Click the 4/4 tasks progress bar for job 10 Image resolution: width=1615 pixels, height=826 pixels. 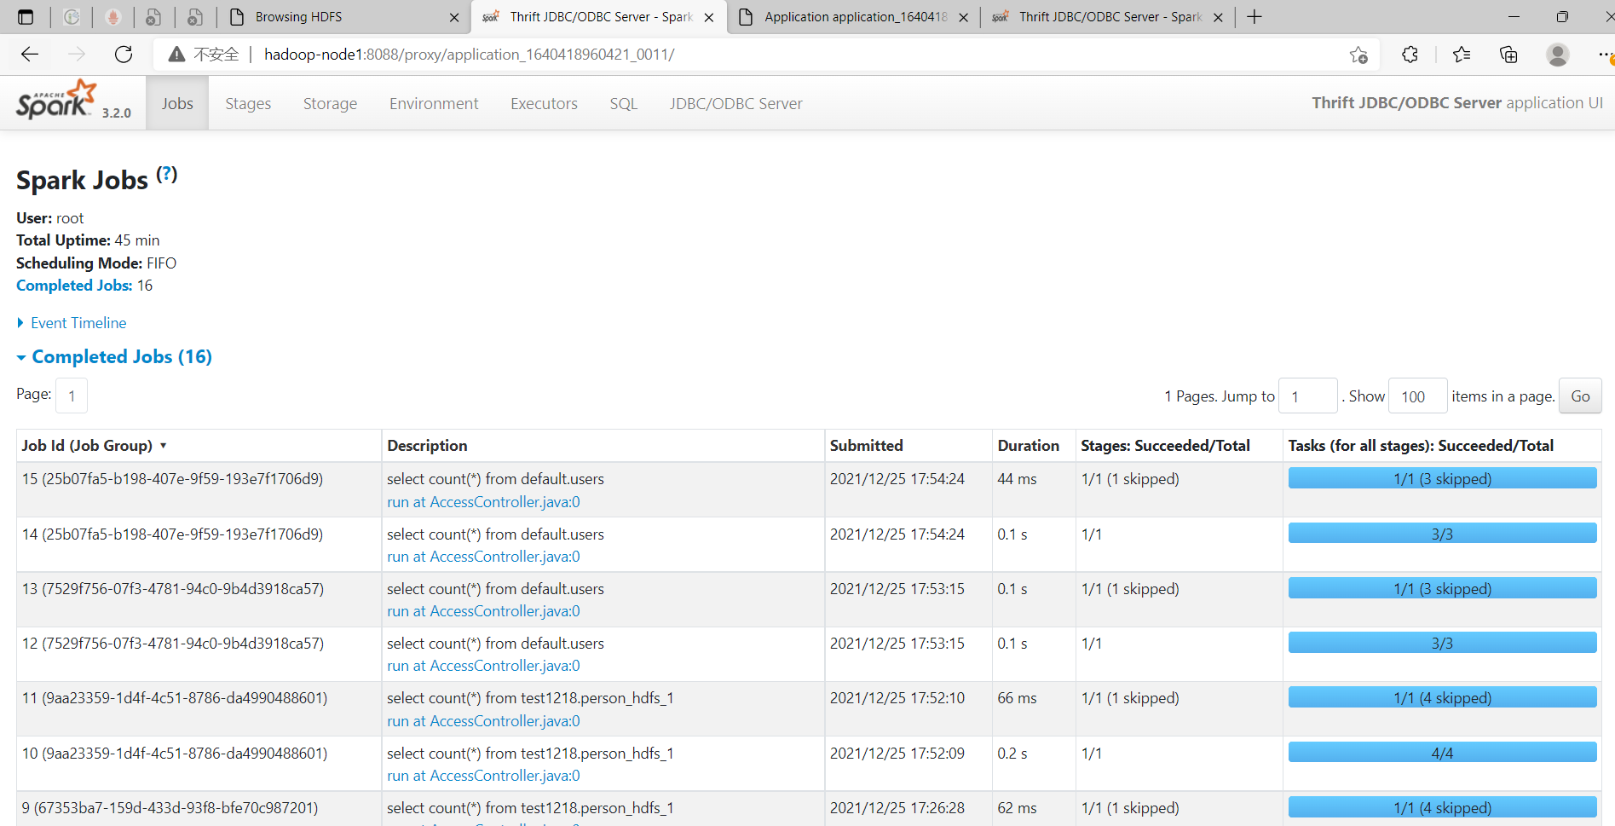[x=1442, y=752]
